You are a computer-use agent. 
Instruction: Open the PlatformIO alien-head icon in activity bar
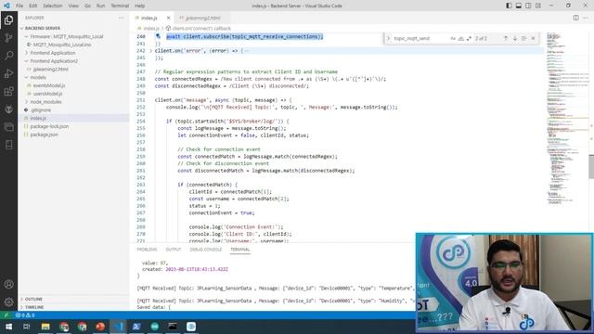pos(8,109)
